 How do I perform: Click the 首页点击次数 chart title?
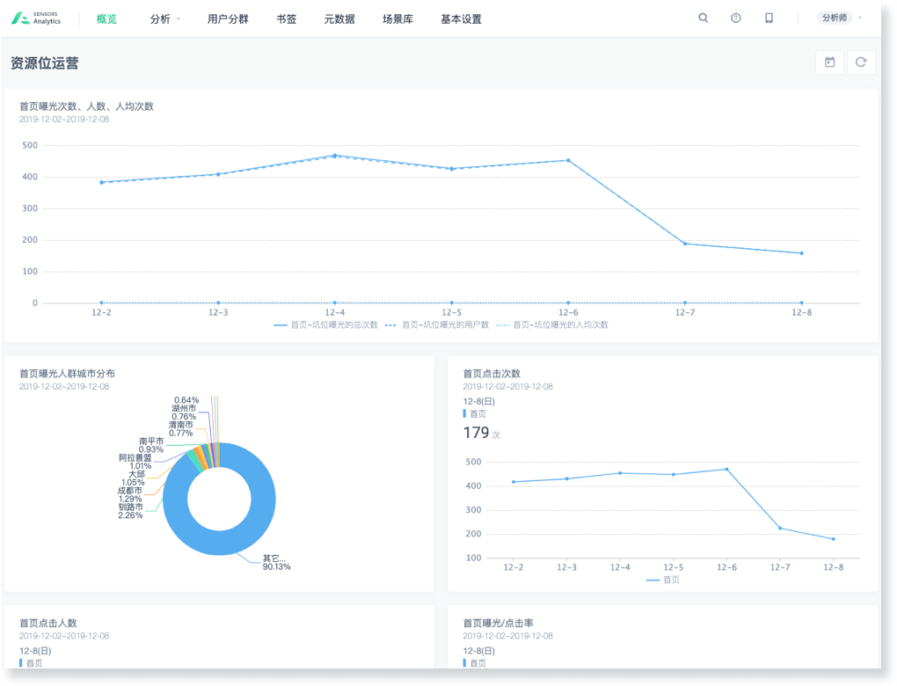click(x=492, y=374)
